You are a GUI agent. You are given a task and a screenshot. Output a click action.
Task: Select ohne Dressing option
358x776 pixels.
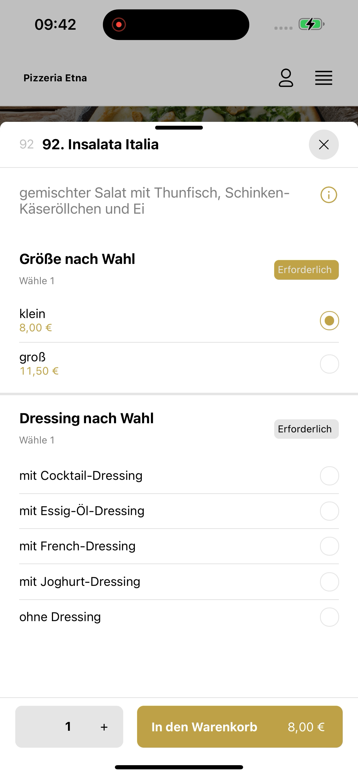[x=179, y=617]
